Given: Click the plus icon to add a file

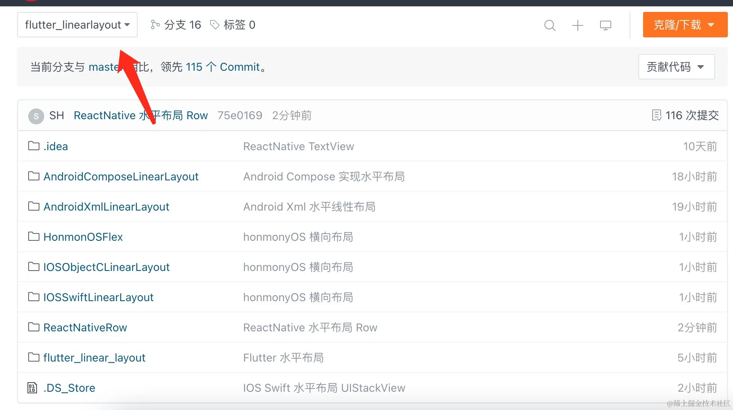Looking at the screenshot, I should (x=578, y=25).
